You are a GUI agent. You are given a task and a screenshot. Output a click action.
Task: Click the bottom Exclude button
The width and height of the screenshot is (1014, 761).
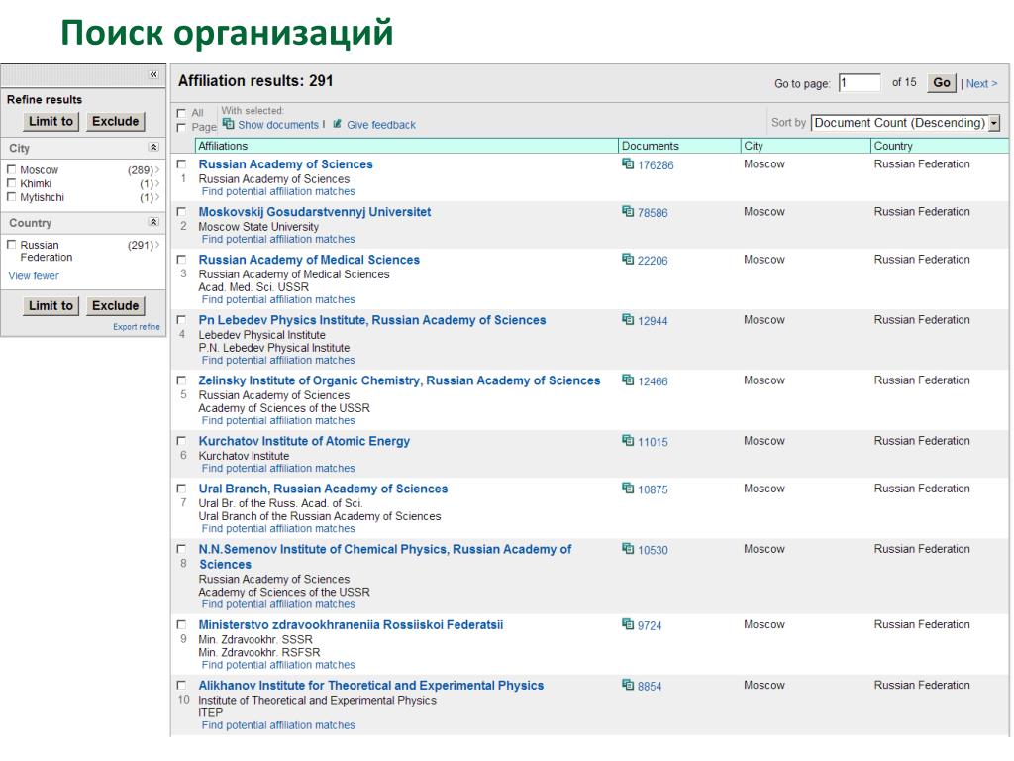[115, 305]
